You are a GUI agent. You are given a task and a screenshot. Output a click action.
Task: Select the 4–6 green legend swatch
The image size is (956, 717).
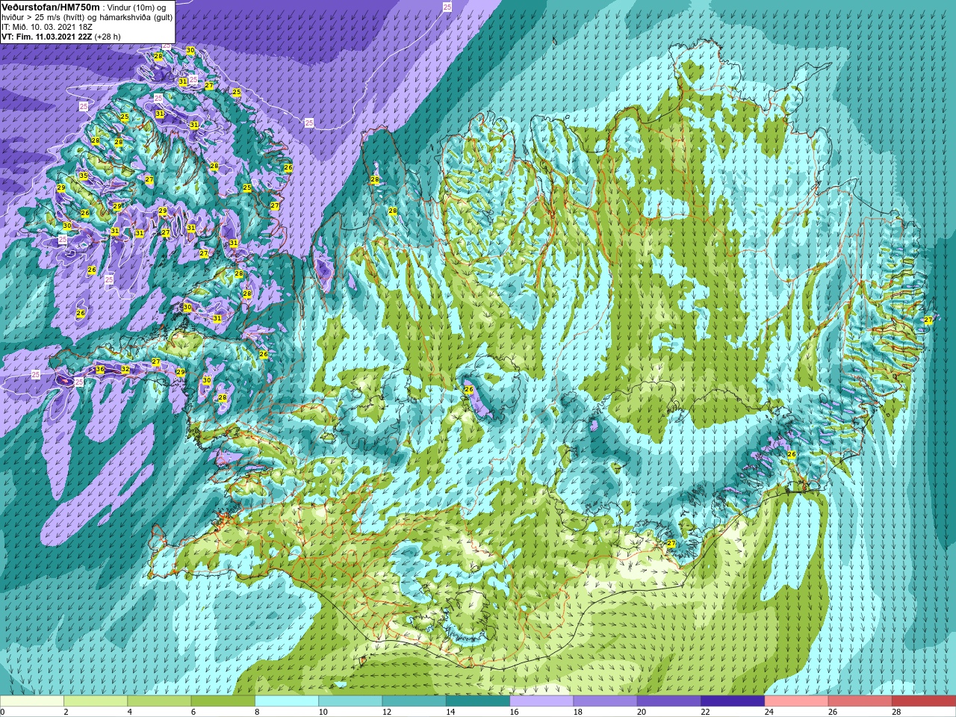click(159, 701)
